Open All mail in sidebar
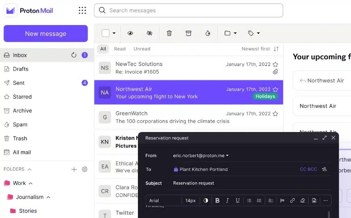Image resolution: width=351 pixels, height=218 pixels. pyautogui.click(x=22, y=152)
